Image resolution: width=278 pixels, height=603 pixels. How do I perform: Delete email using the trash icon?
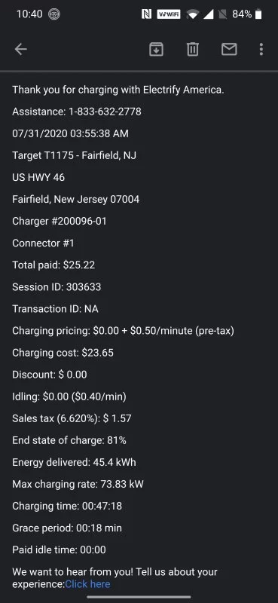(x=193, y=49)
